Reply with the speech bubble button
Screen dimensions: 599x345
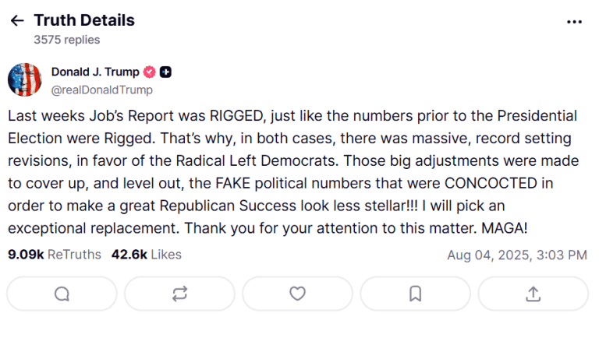pos(62,294)
